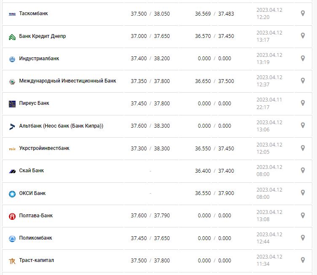Click the location pin for Пиреус Банк

(303, 103)
